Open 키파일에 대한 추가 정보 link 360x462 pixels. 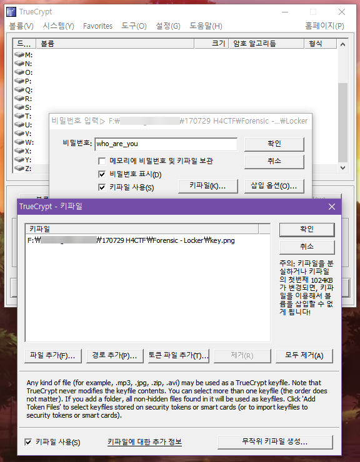coord(144,442)
